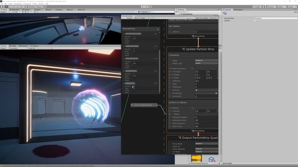Select the blue cube asset thumbnail

[x=212, y=159]
